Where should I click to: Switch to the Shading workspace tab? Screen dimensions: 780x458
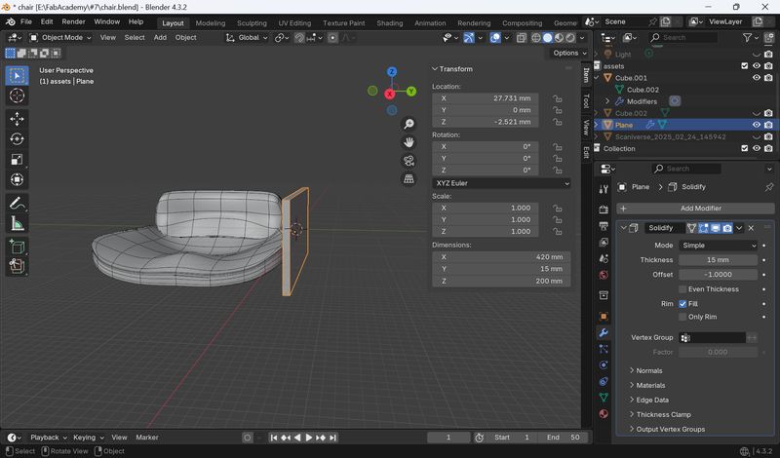(x=389, y=22)
